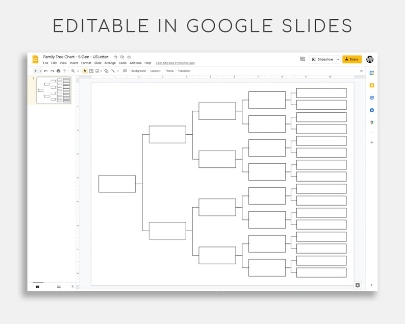Open the Insert menu

pos(73,63)
